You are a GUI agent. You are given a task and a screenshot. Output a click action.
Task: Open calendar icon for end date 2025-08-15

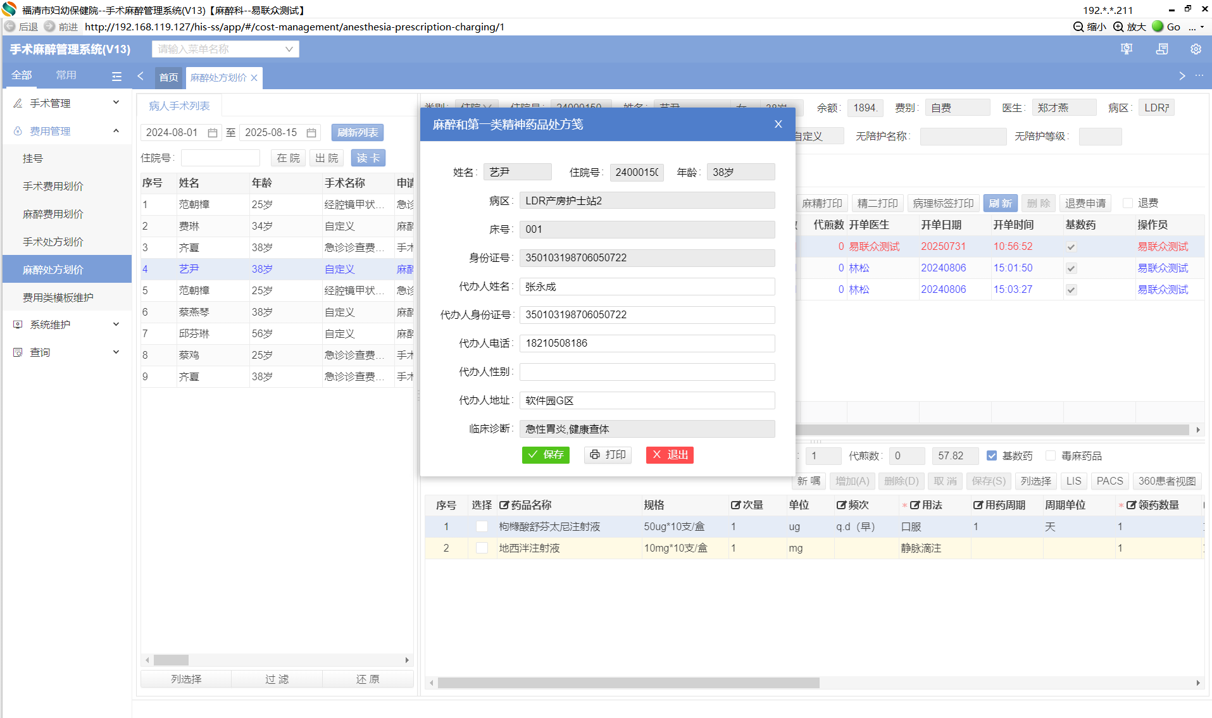311,133
